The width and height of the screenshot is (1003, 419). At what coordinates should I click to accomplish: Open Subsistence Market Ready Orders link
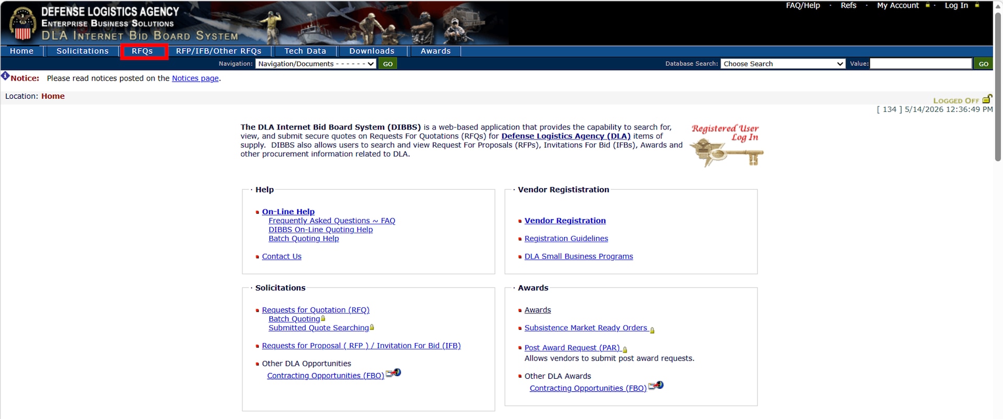pyautogui.click(x=586, y=328)
